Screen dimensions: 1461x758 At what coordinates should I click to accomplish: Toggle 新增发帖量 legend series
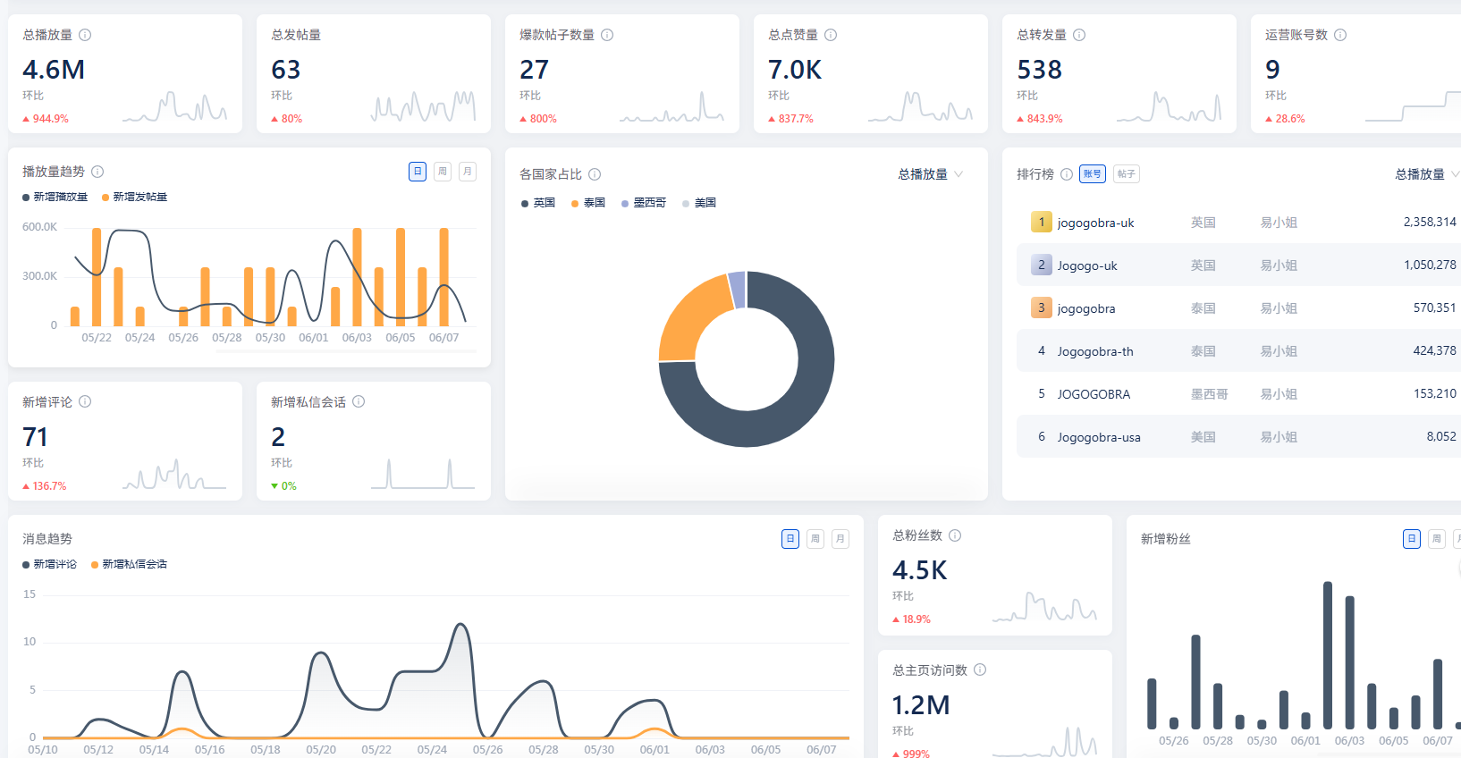[135, 197]
